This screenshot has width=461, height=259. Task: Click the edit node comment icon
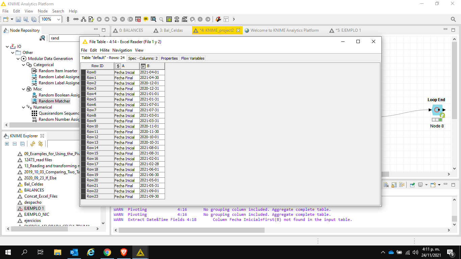pyautogui.click(x=146, y=19)
